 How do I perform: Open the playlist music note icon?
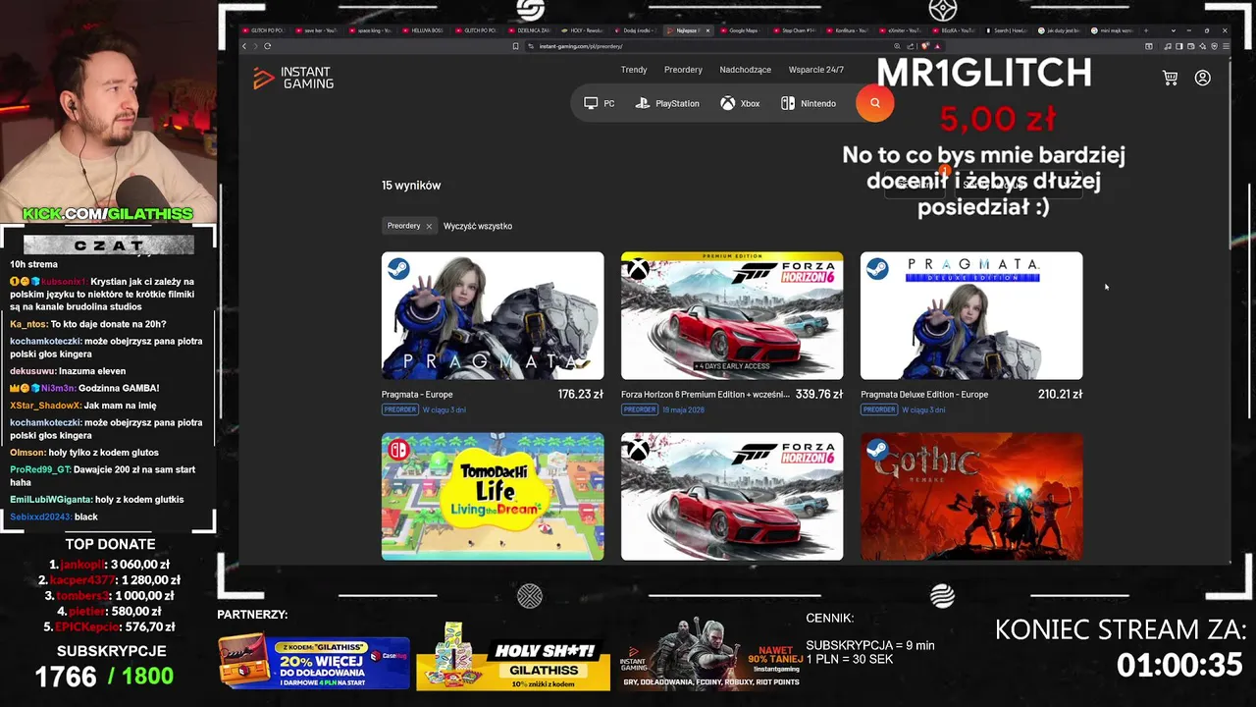[1168, 46]
